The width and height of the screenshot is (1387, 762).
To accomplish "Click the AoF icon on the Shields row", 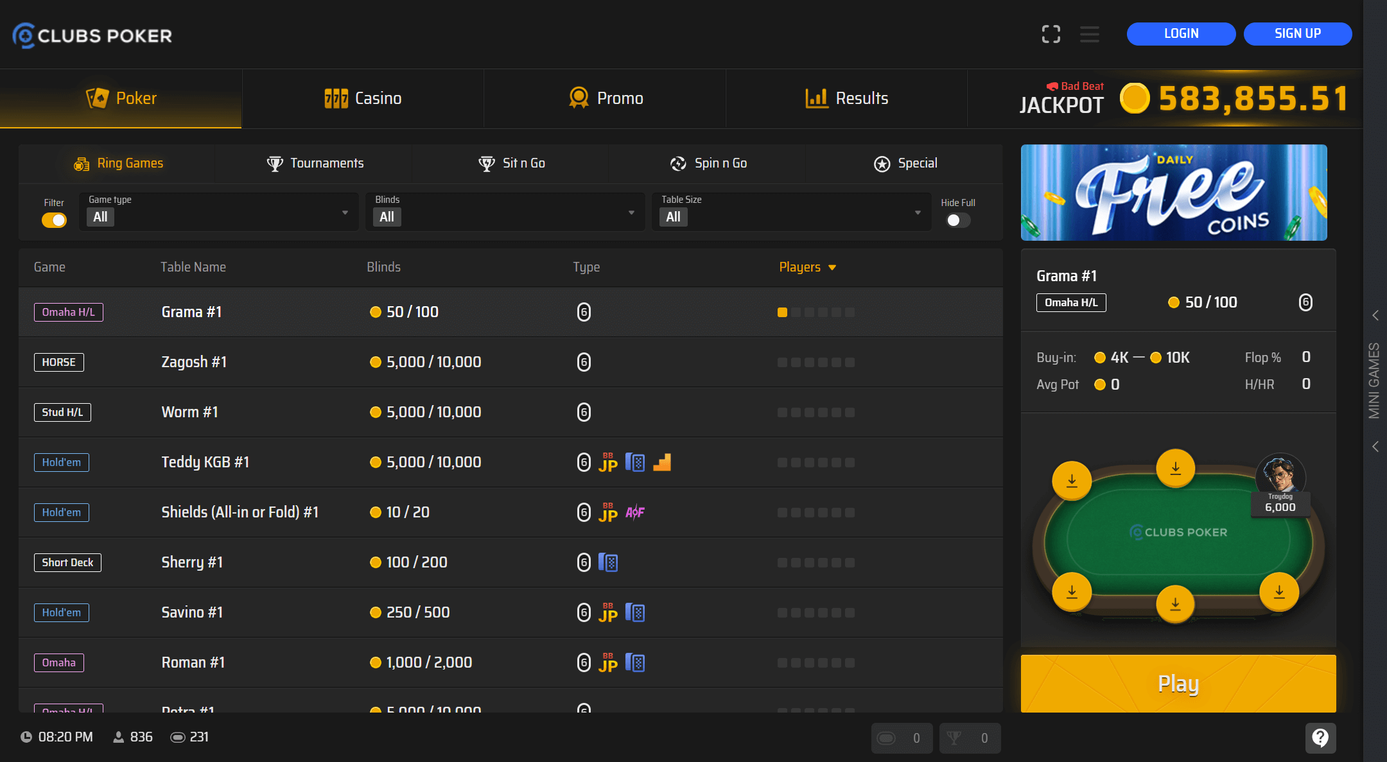I will point(635,512).
